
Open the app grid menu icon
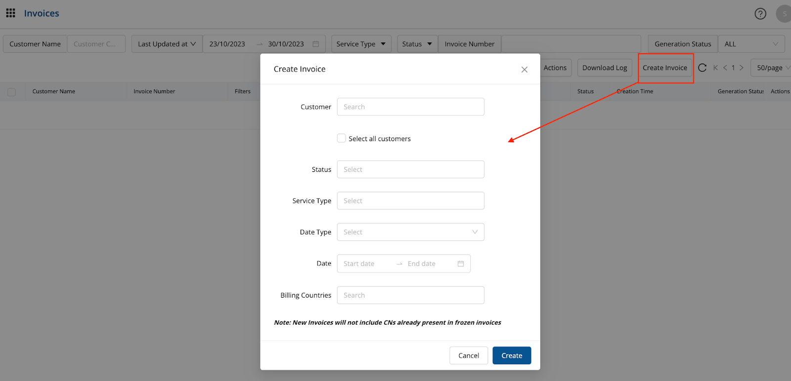pos(10,13)
